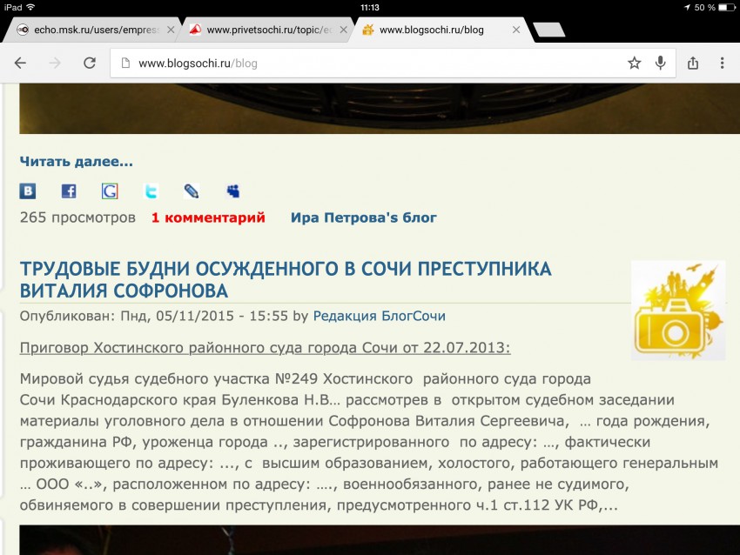Screen dimensions: 740x555
Task: Share post via VKontakte icon
Action: pos(28,191)
